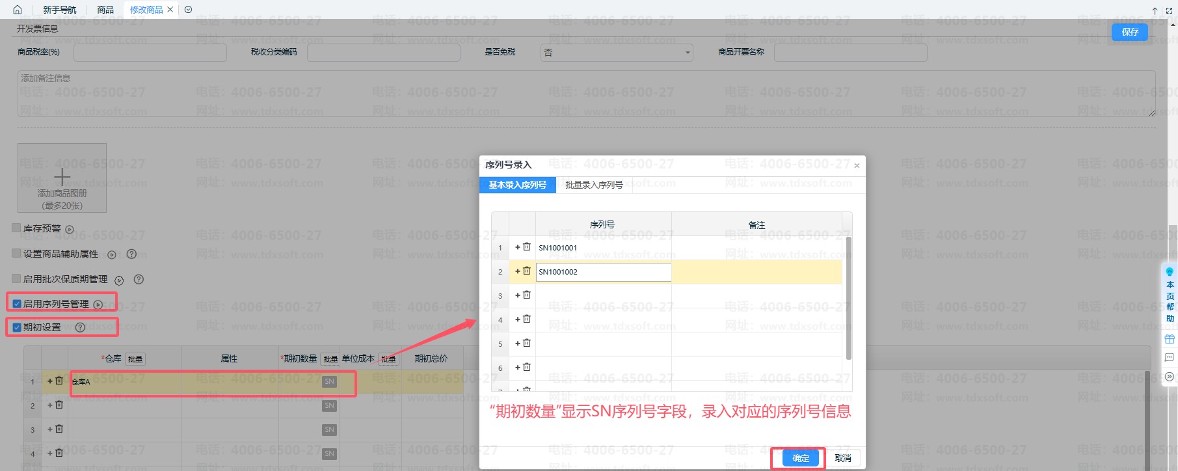Confirm the dialog with 确定 button

[800, 458]
